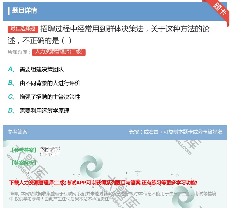Click the red 下载人力资源管理师(二级)考试APP promo link
230x208 pixels.
(x=103, y=183)
